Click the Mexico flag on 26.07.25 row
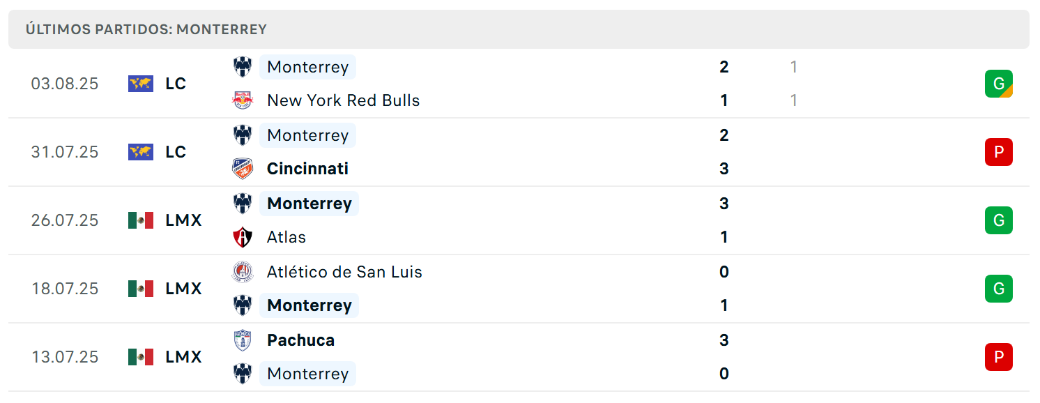This screenshot has width=1040, height=403. (141, 220)
